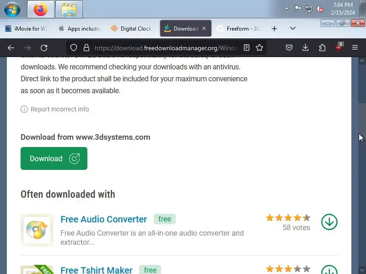Open tracking protection shield icon
The image size is (366, 274).
(x=74, y=48)
